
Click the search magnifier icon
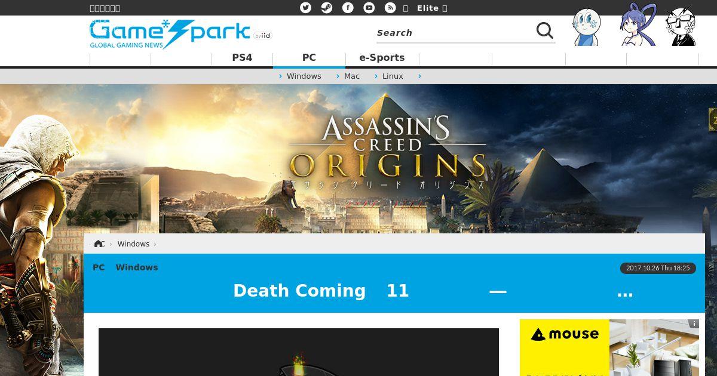(x=544, y=31)
